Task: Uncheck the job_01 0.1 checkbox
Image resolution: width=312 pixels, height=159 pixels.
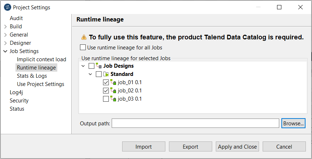Action: [106, 82]
